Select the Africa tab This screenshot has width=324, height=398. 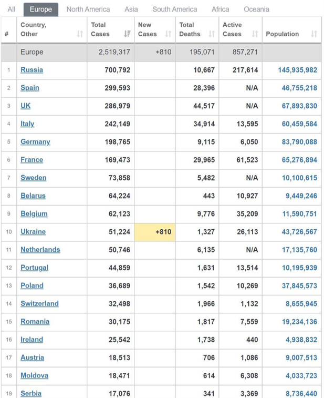pyautogui.click(x=221, y=9)
